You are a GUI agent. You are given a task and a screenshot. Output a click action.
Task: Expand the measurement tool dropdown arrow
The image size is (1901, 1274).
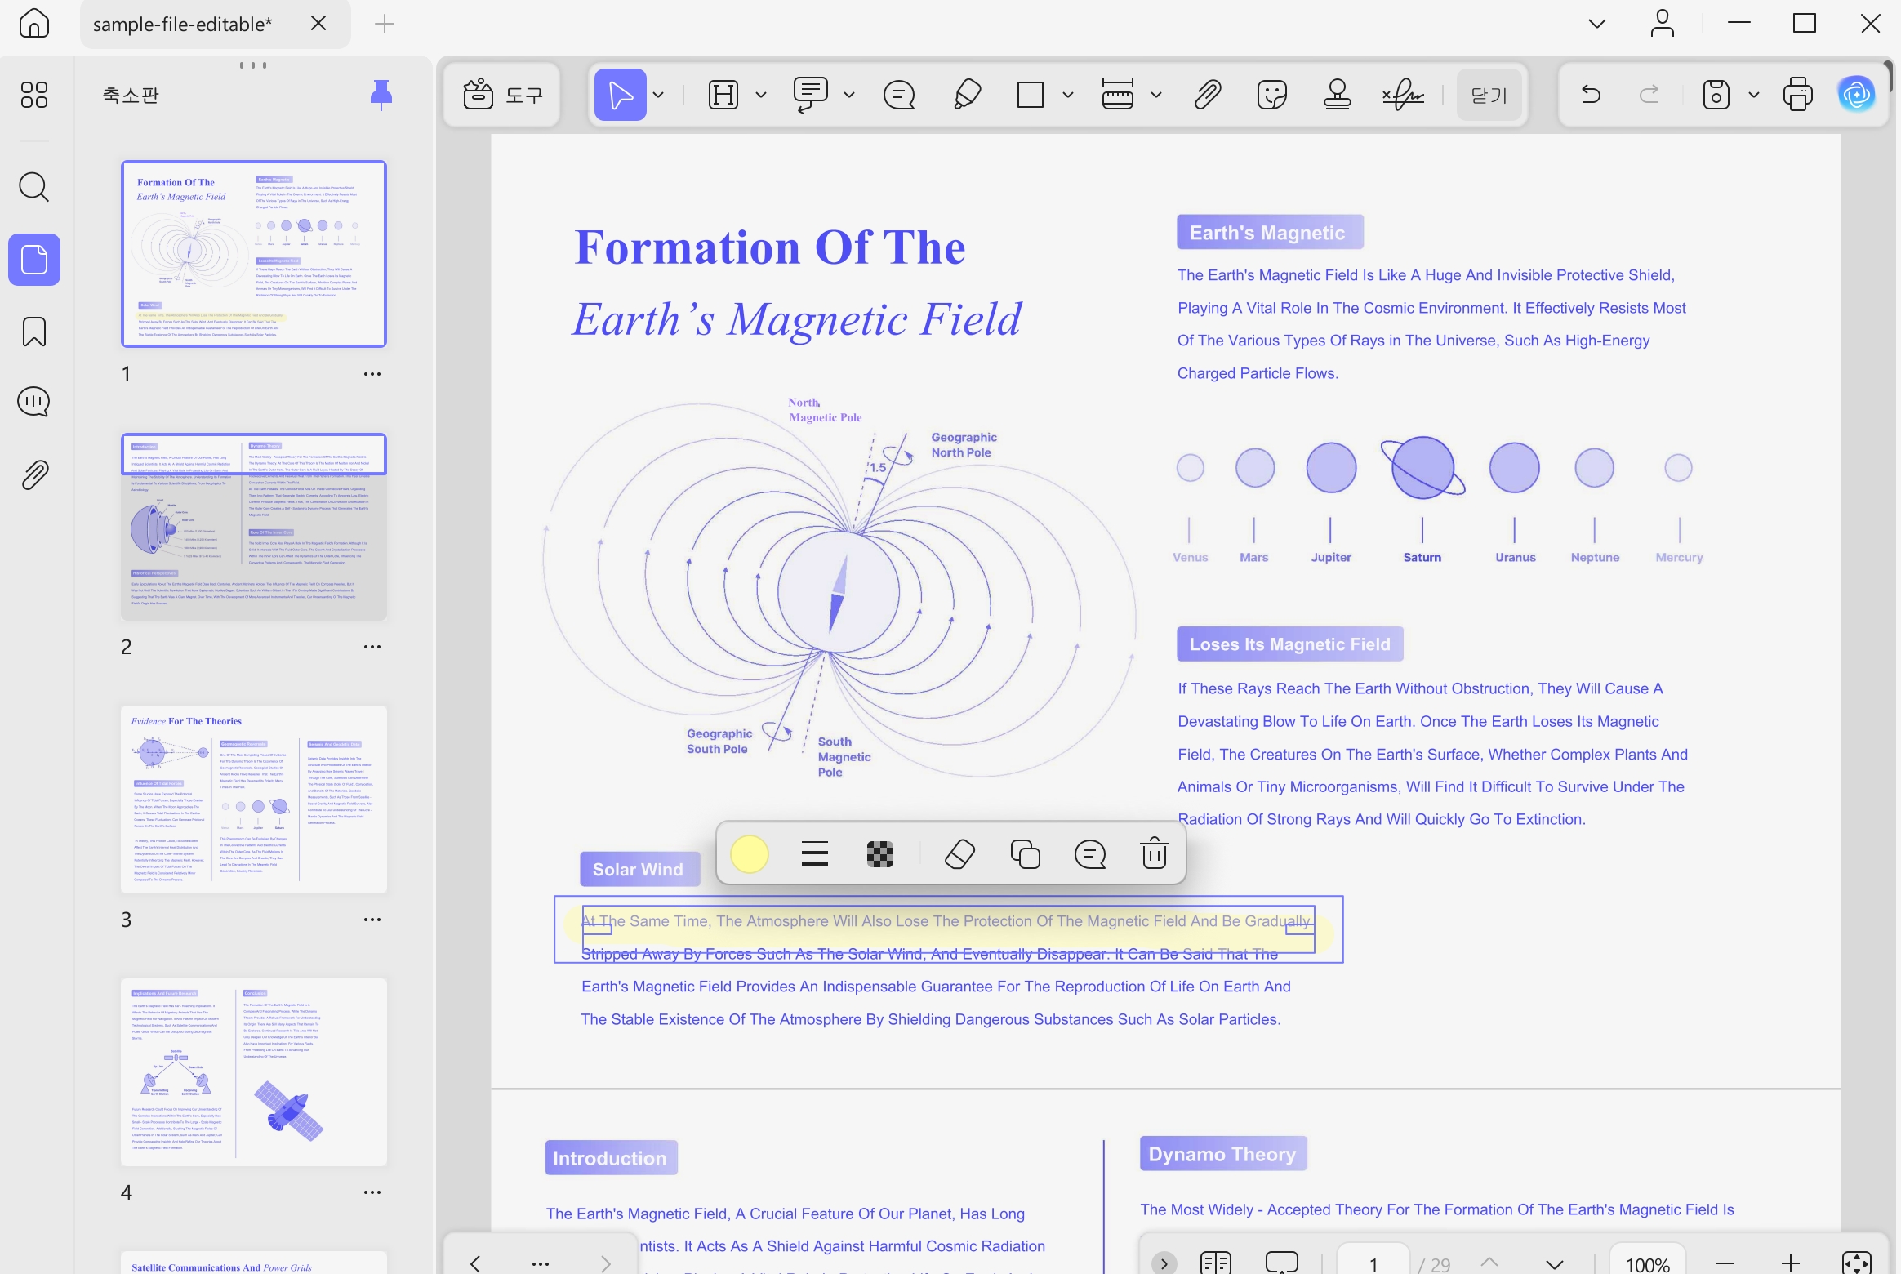(x=1156, y=95)
